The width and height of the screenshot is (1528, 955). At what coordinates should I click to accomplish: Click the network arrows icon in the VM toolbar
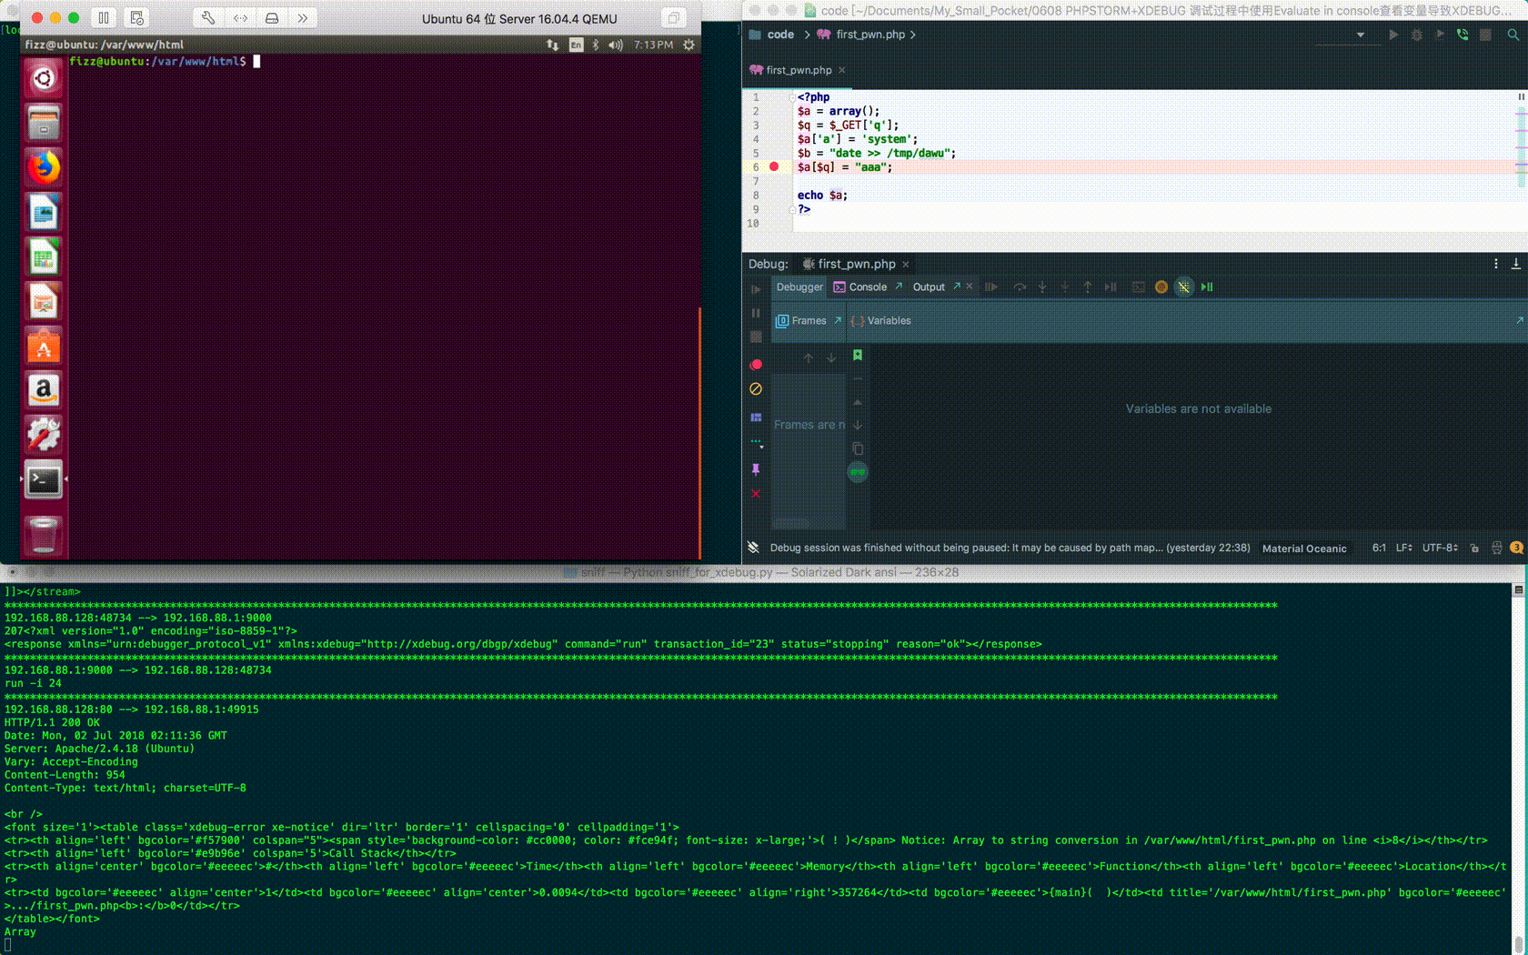(x=240, y=17)
